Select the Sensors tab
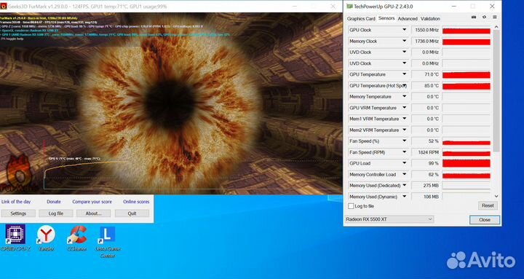This screenshot has width=524, height=279. click(x=386, y=18)
